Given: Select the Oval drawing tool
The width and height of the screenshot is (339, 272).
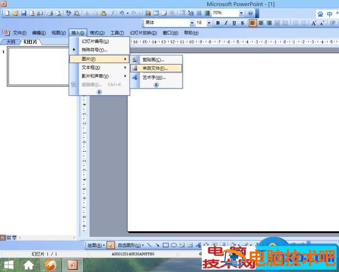Looking at the screenshot, I should pyautogui.click(x=174, y=245).
